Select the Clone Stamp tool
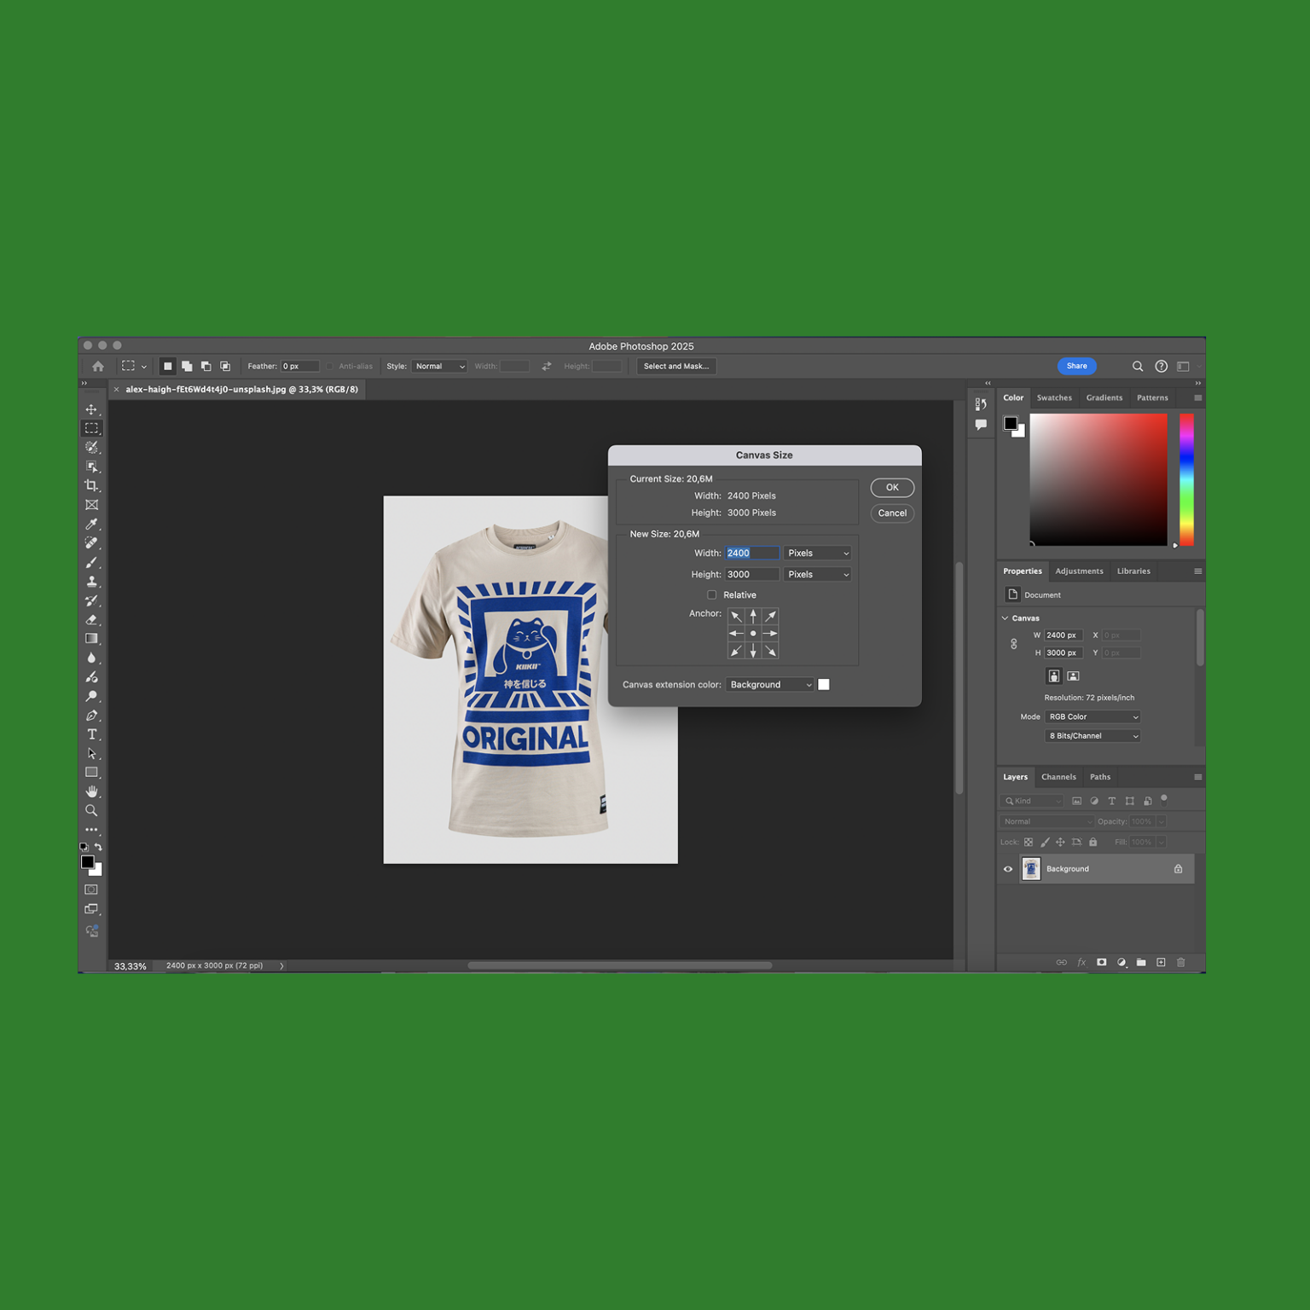 click(x=91, y=582)
